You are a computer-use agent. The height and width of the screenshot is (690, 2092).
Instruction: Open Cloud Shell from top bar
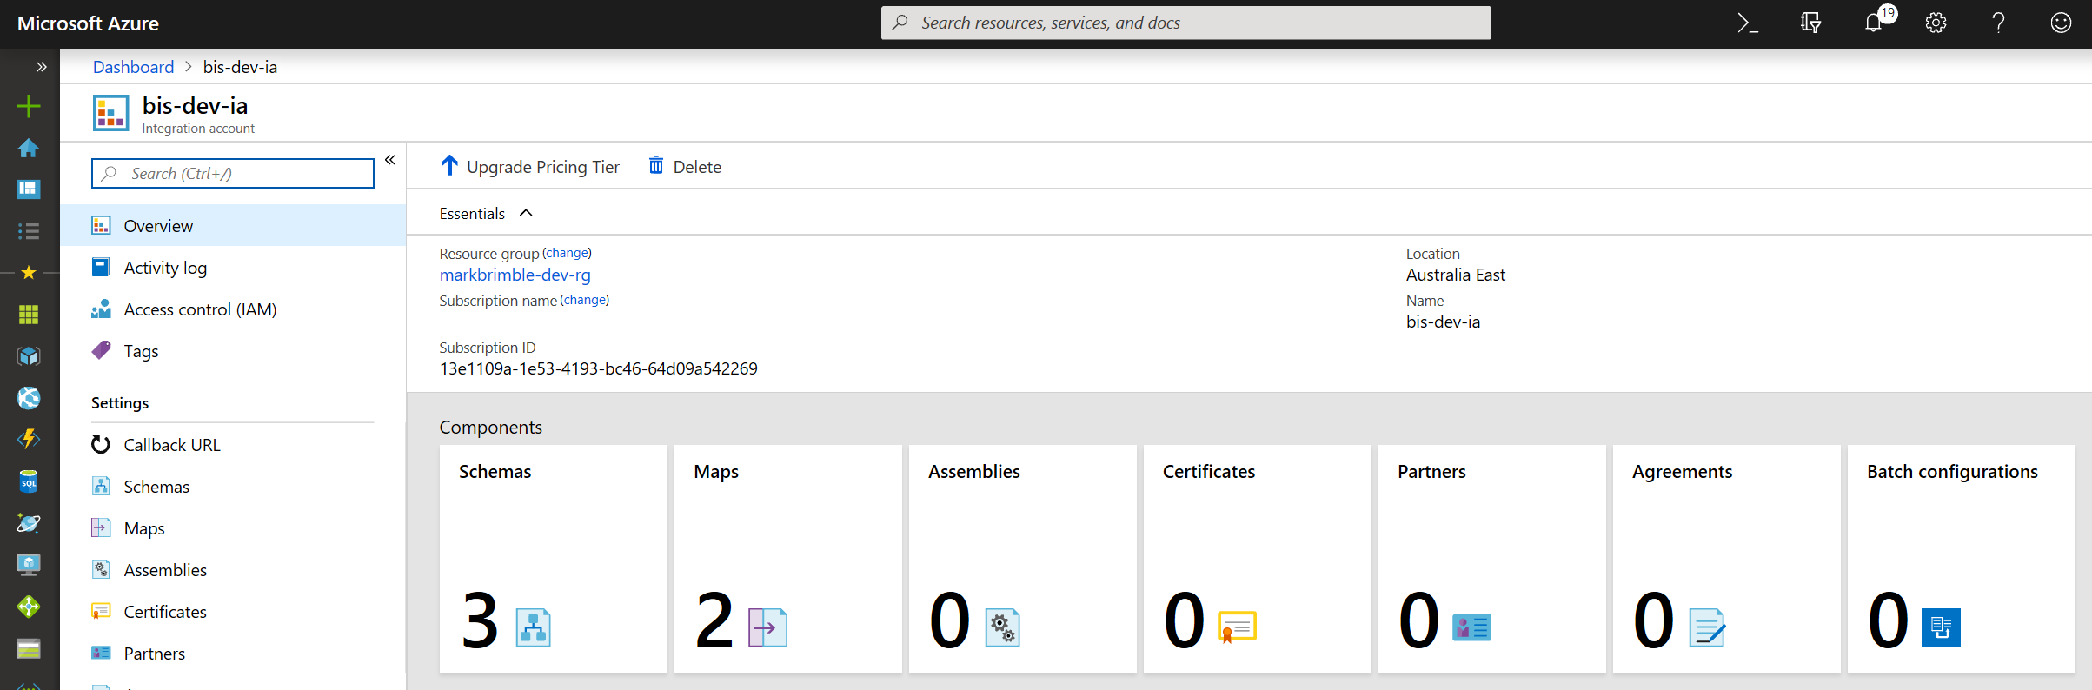[1748, 23]
